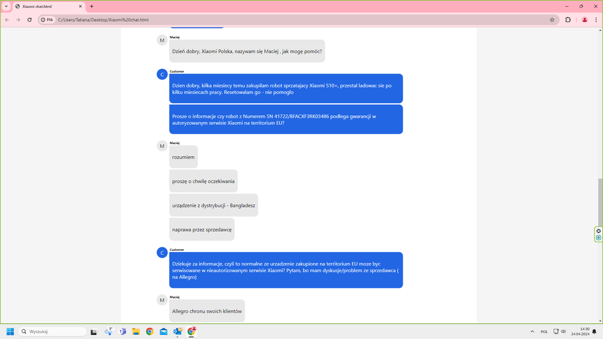
Task: Click the teal icon on the side widget
Action: 598,238
